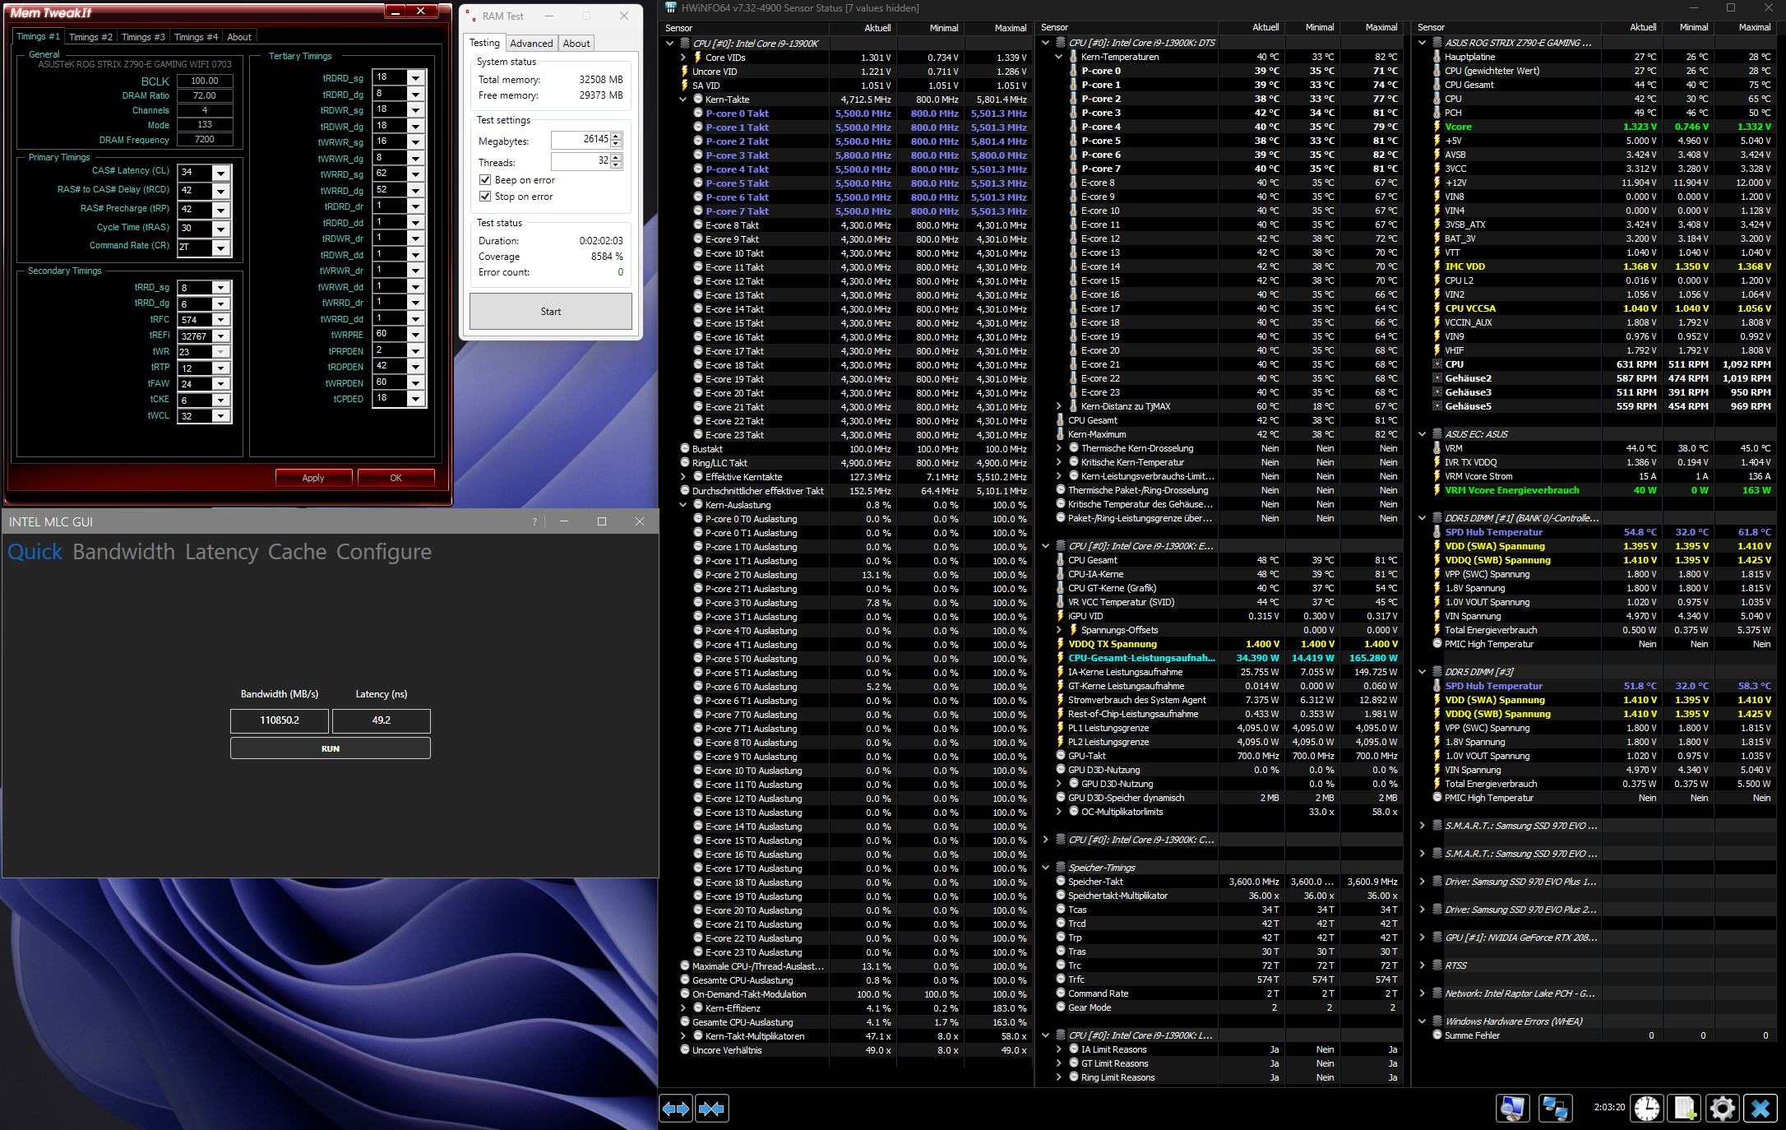The height and width of the screenshot is (1130, 1786).
Task: Click circle icon beside Ring/LLC Takt
Action: 685,463
